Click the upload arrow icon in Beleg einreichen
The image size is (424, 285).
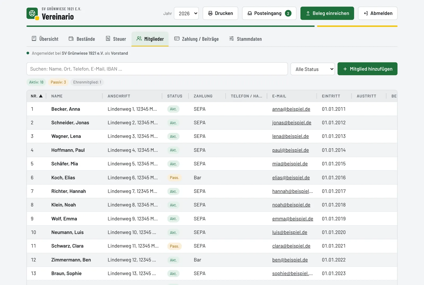point(308,13)
